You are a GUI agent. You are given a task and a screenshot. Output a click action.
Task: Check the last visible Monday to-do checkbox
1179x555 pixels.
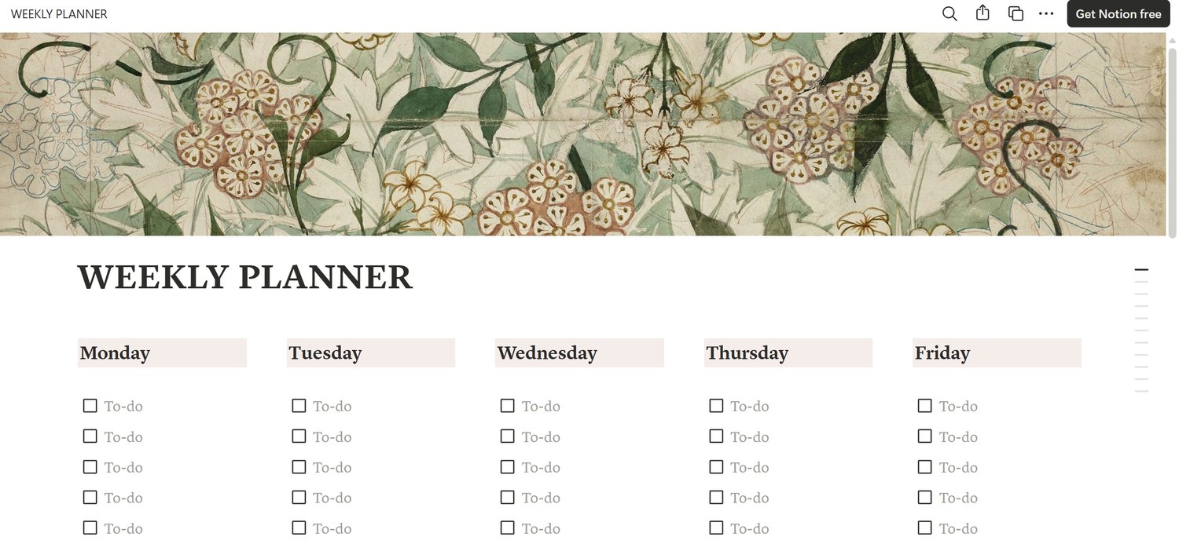90,528
